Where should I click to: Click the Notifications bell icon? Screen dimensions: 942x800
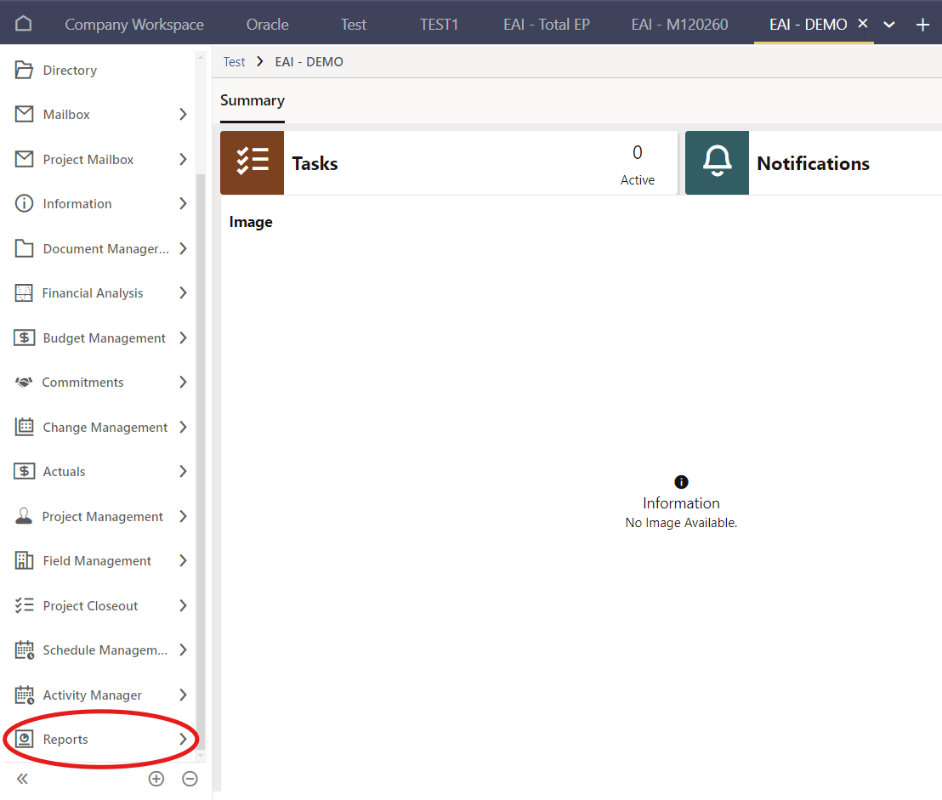click(x=717, y=162)
